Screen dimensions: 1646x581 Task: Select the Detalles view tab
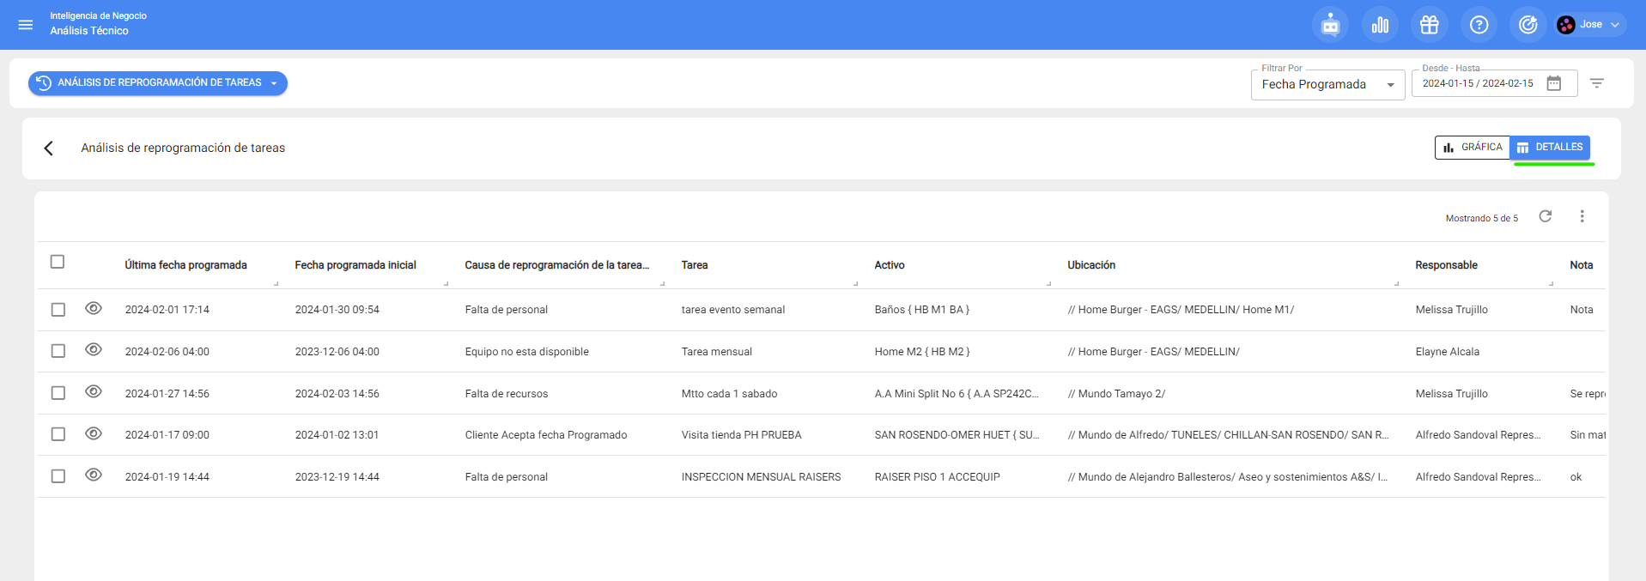point(1550,148)
